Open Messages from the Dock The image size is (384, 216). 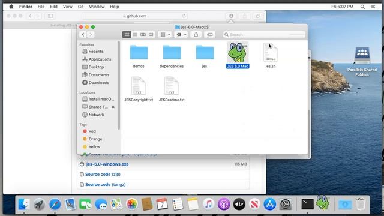(x=101, y=204)
